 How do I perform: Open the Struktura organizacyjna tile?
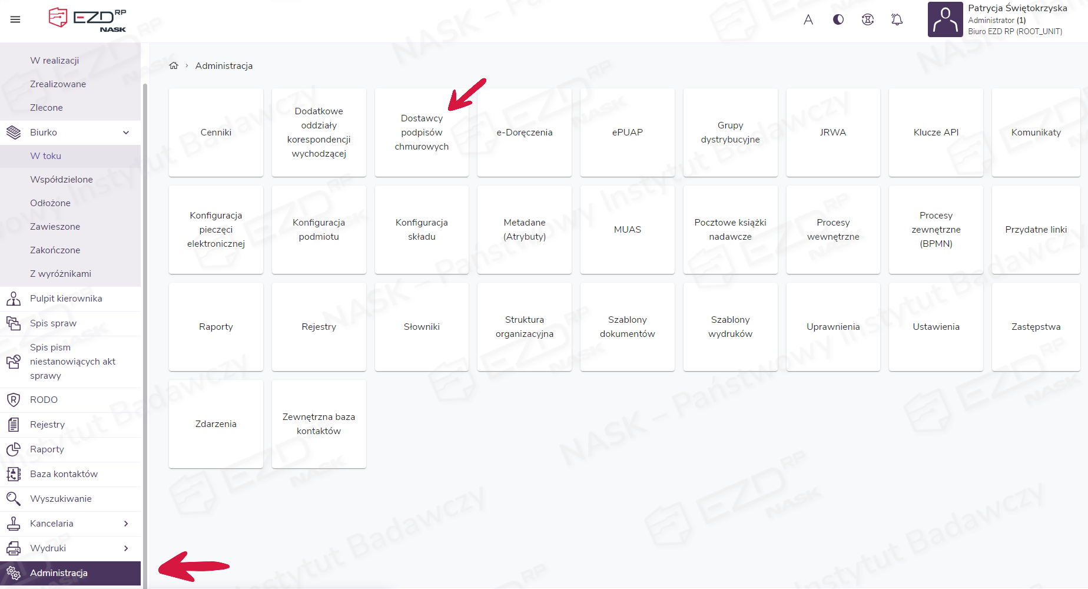tap(524, 327)
